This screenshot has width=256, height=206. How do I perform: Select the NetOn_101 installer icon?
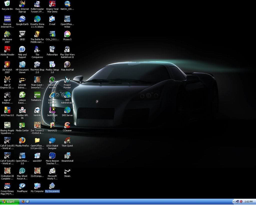point(67,4)
